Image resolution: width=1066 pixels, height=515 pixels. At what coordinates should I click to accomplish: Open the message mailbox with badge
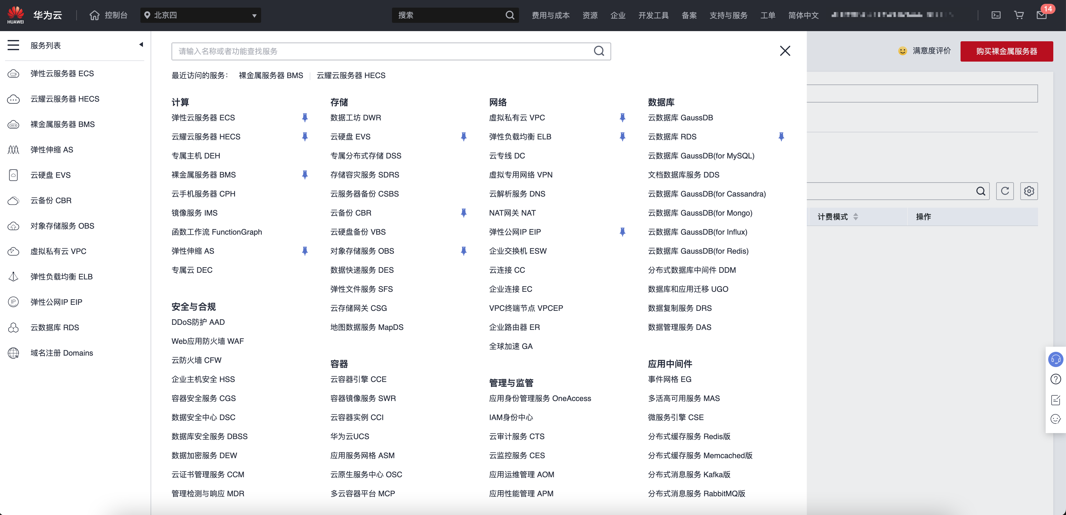1041,15
